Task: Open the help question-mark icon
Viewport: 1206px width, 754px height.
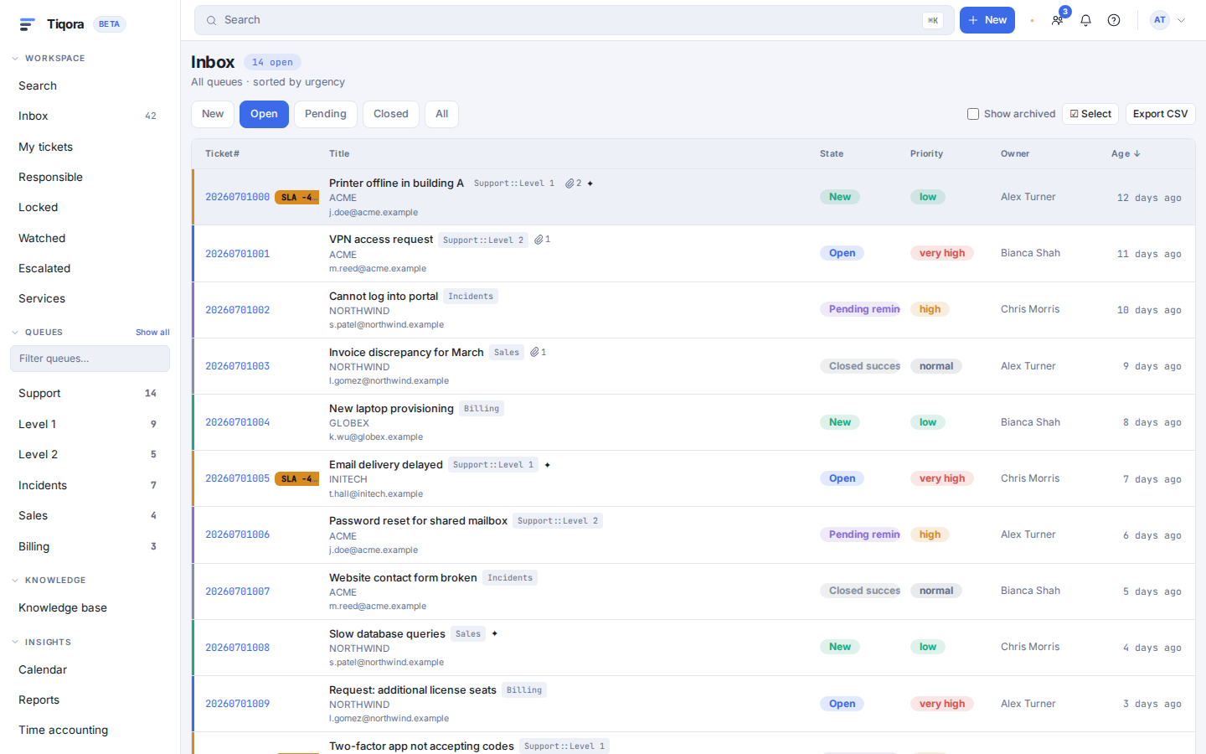Action: click(1114, 20)
